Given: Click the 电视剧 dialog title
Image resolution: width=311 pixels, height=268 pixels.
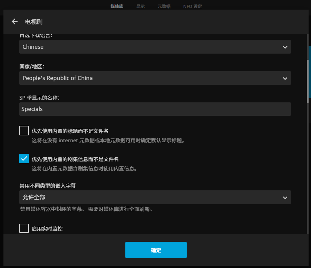Looking at the screenshot, I should click(34, 22).
